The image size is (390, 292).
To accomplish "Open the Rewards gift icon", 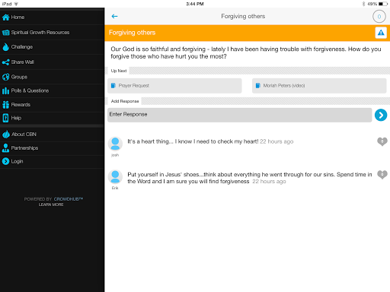I will (5, 105).
